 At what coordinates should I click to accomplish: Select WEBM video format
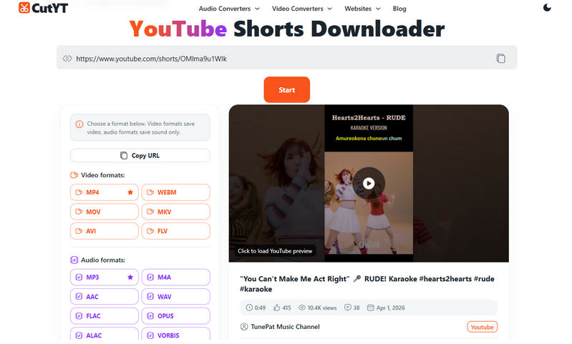pyautogui.click(x=176, y=192)
